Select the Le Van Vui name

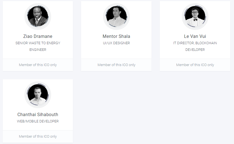coord(195,36)
